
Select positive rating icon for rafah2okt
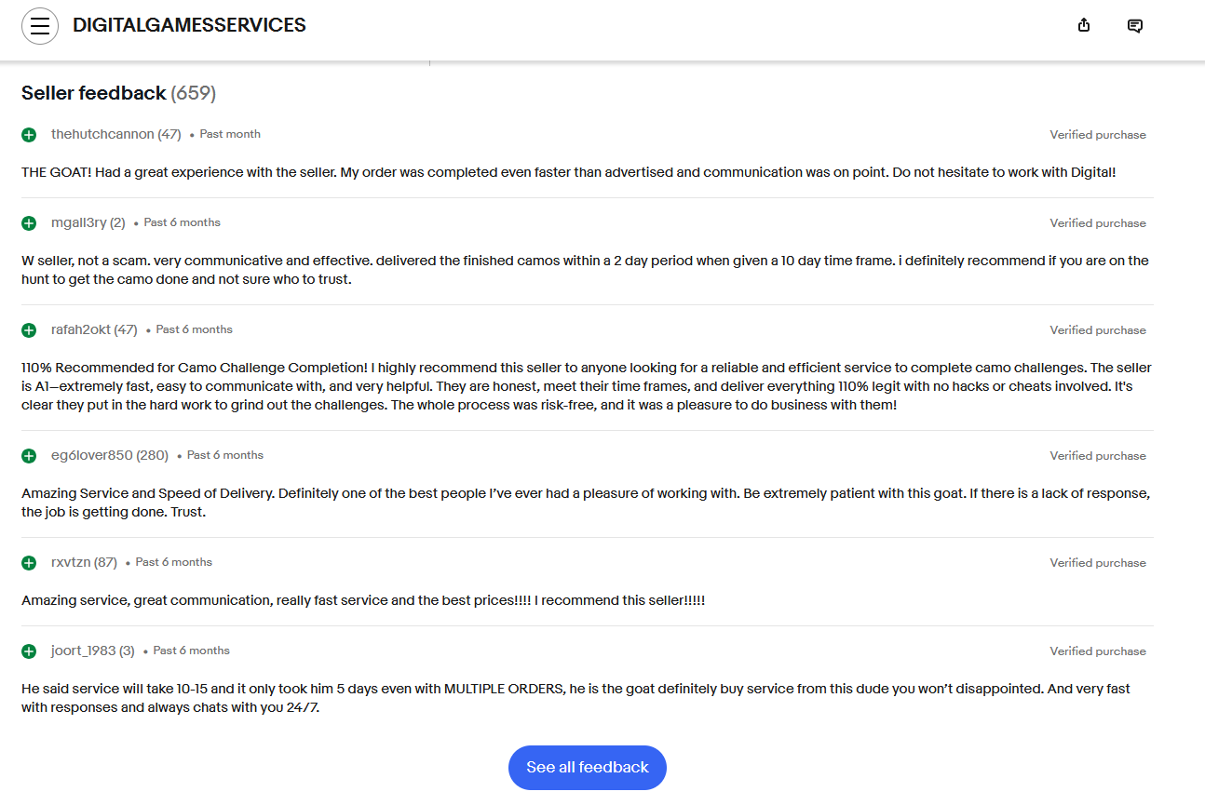pyautogui.click(x=29, y=330)
